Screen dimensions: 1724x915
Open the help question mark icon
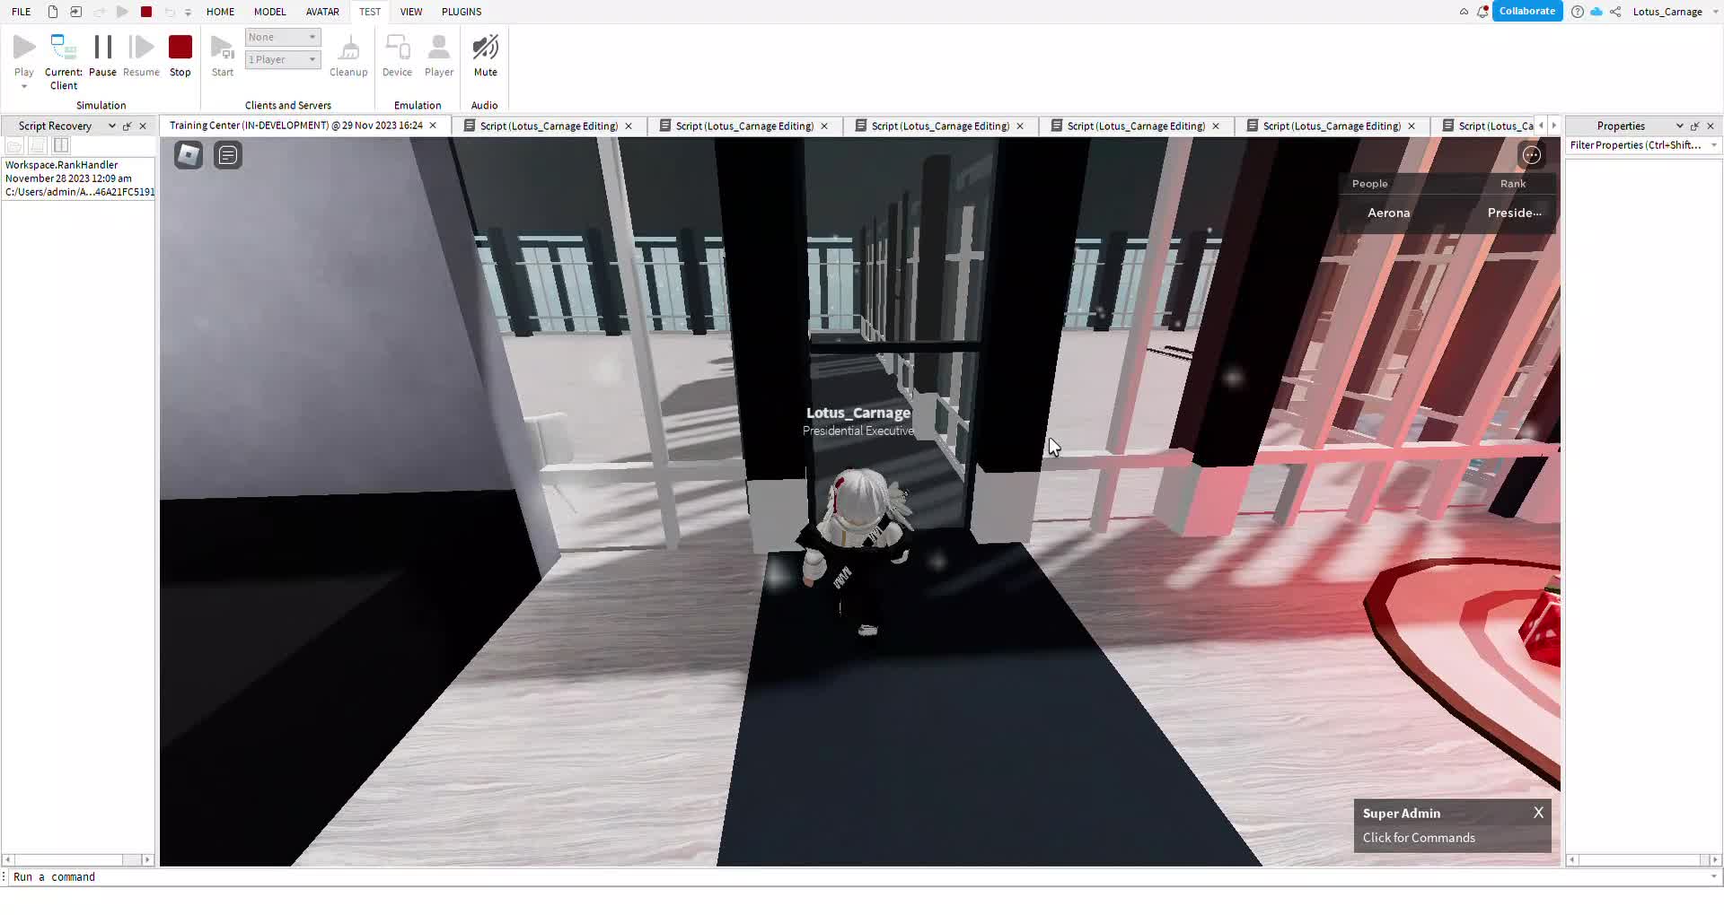(x=1579, y=12)
